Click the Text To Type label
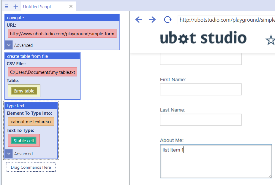275x185 pixels. [20, 130]
